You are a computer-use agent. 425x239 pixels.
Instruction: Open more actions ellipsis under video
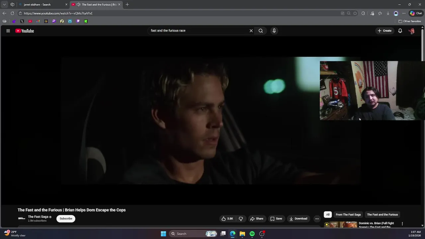click(317, 218)
